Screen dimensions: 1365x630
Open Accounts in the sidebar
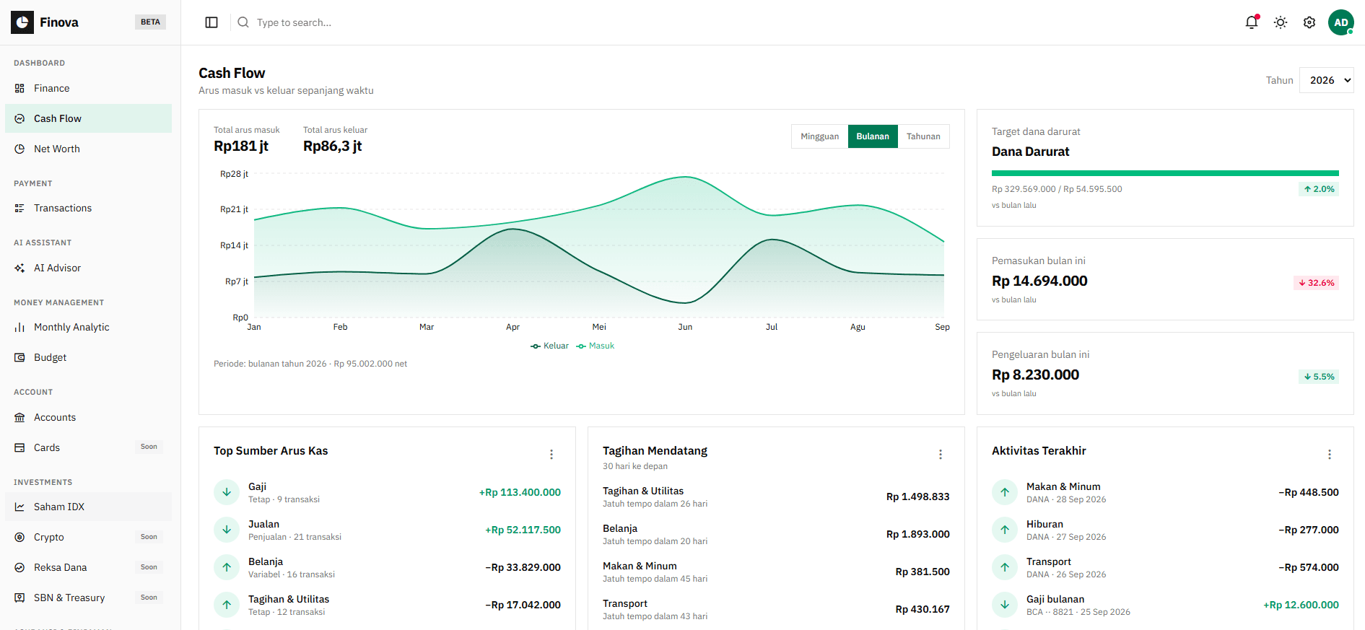[88, 417]
